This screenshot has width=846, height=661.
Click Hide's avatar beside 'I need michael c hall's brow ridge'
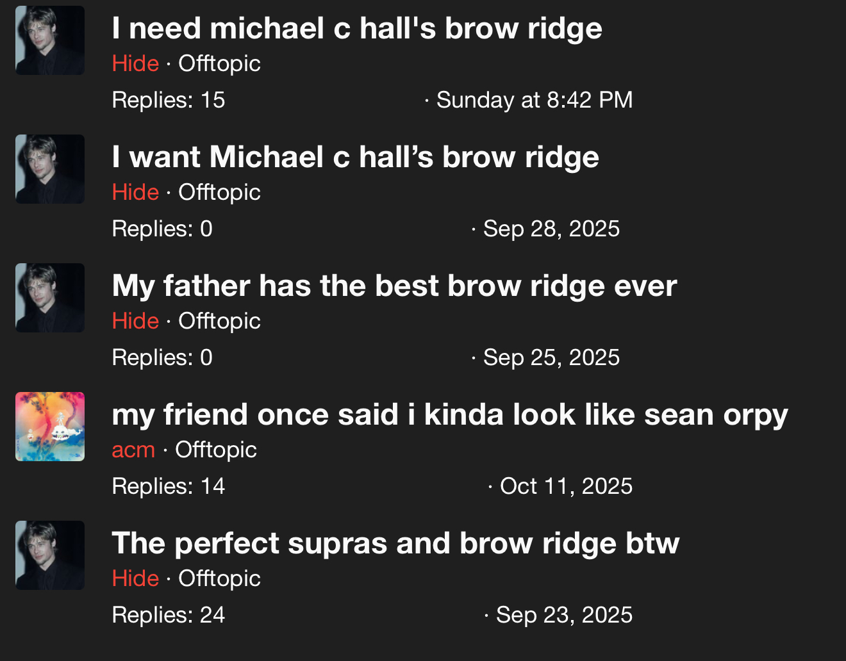[50, 40]
